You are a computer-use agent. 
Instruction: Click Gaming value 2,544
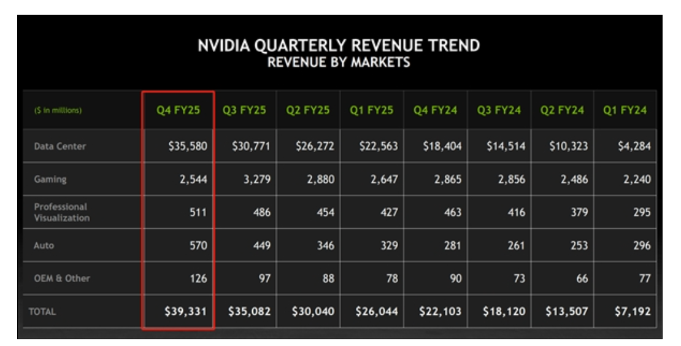click(x=193, y=179)
